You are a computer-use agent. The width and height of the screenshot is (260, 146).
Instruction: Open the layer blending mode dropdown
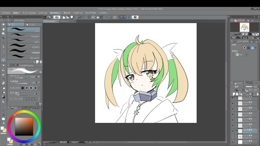[239, 87]
